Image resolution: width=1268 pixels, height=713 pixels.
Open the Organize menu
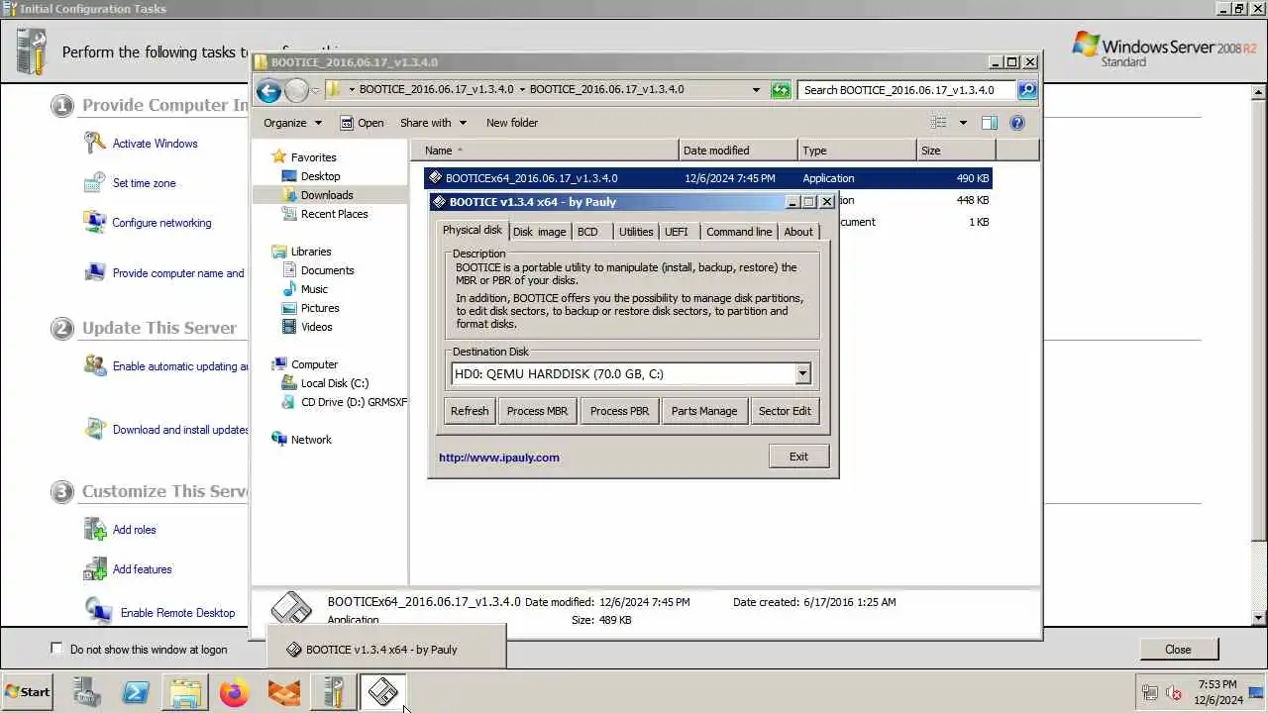pyautogui.click(x=292, y=123)
